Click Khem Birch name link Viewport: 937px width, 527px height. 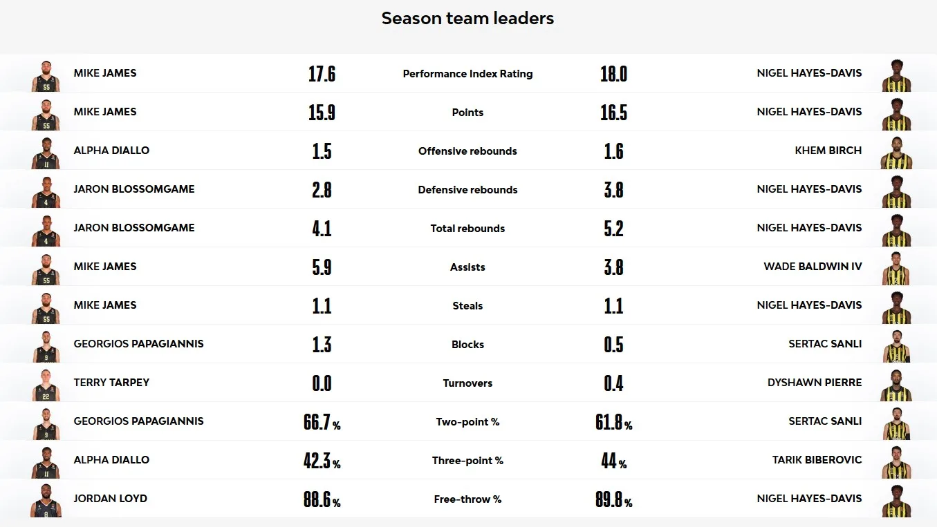pos(828,151)
